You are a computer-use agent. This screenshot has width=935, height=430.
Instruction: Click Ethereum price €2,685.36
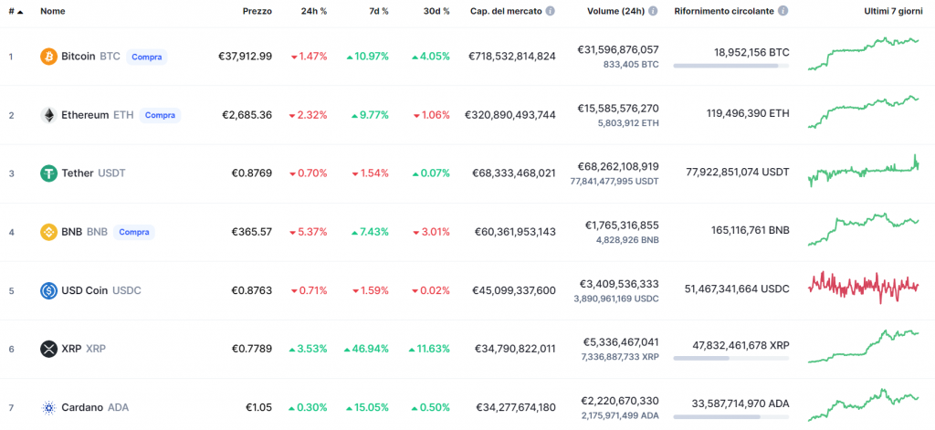point(247,115)
